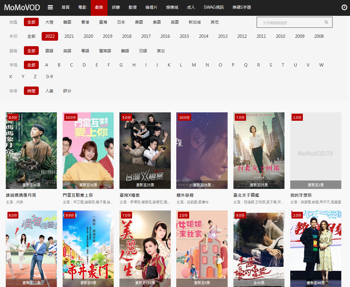Filter region by 韓國
Viewport: 350px width, 287px height.
67,22
